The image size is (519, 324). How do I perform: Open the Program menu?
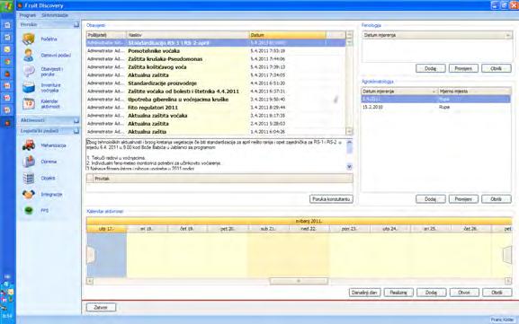[28, 15]
